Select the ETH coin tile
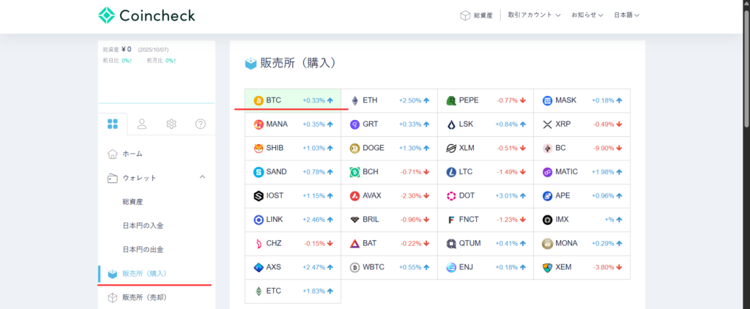Screen dimensions: 750x309 [389, 100]
